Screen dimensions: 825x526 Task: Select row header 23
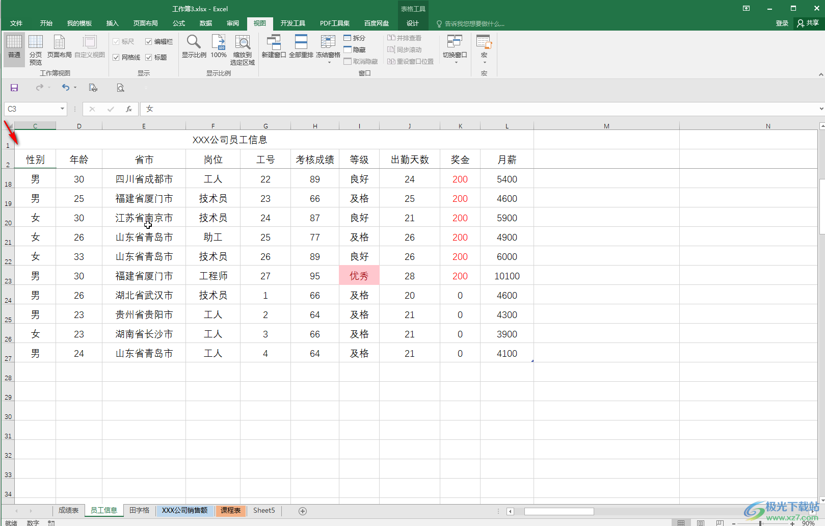[8, 276]
